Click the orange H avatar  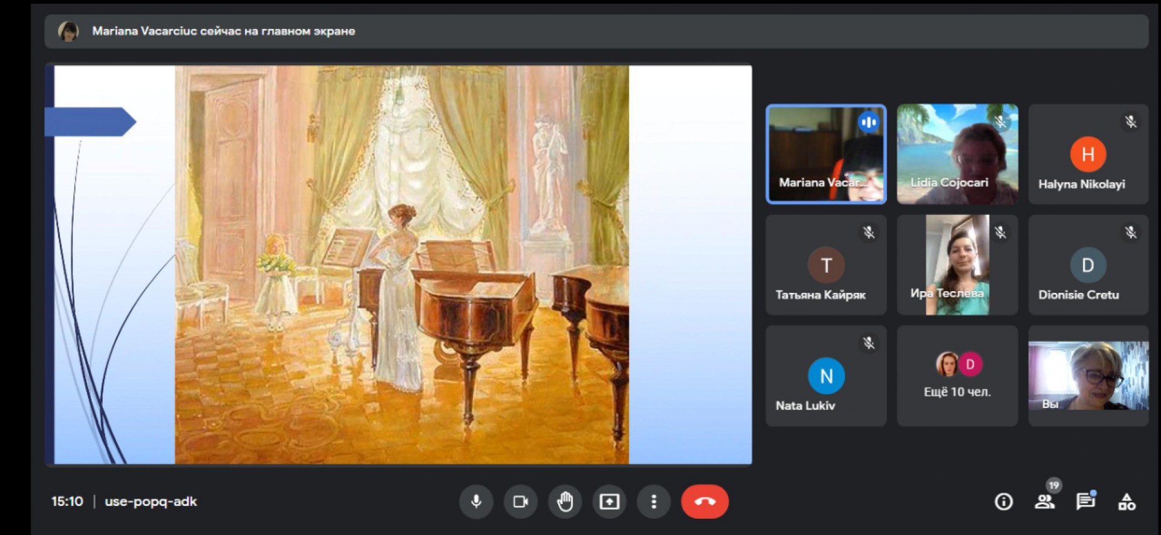coord(1088,154)
